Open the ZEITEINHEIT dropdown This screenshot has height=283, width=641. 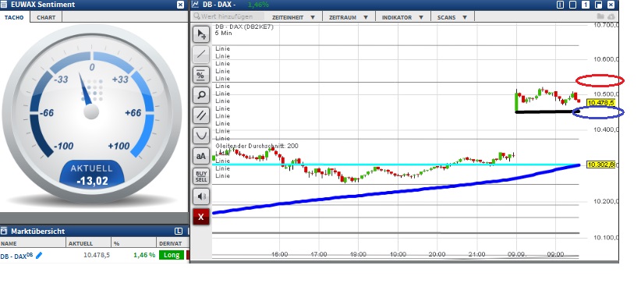(293, 17)
